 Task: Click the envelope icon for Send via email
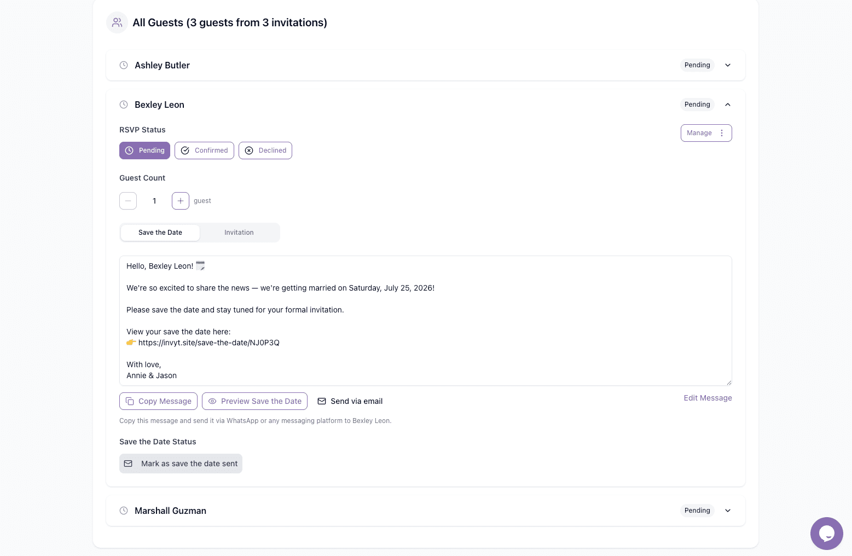[322, 401]
